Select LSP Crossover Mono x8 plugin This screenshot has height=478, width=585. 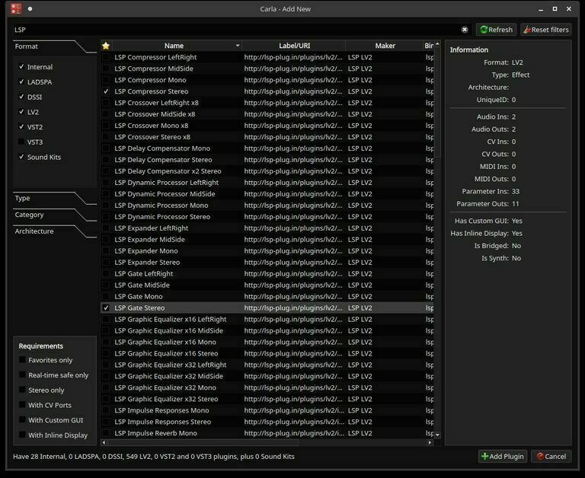pos(267,126)
